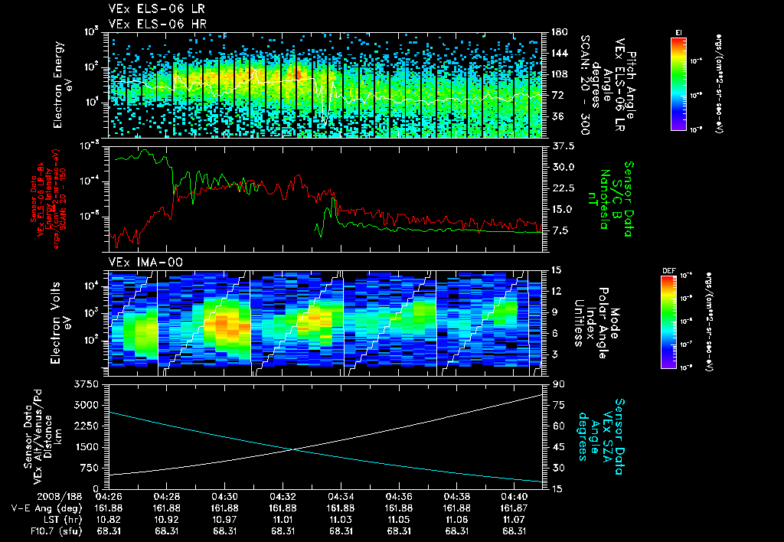Screen dimensions: 784x542
Task: Click the 04:40 time tick label
Action: click(514, 497)
